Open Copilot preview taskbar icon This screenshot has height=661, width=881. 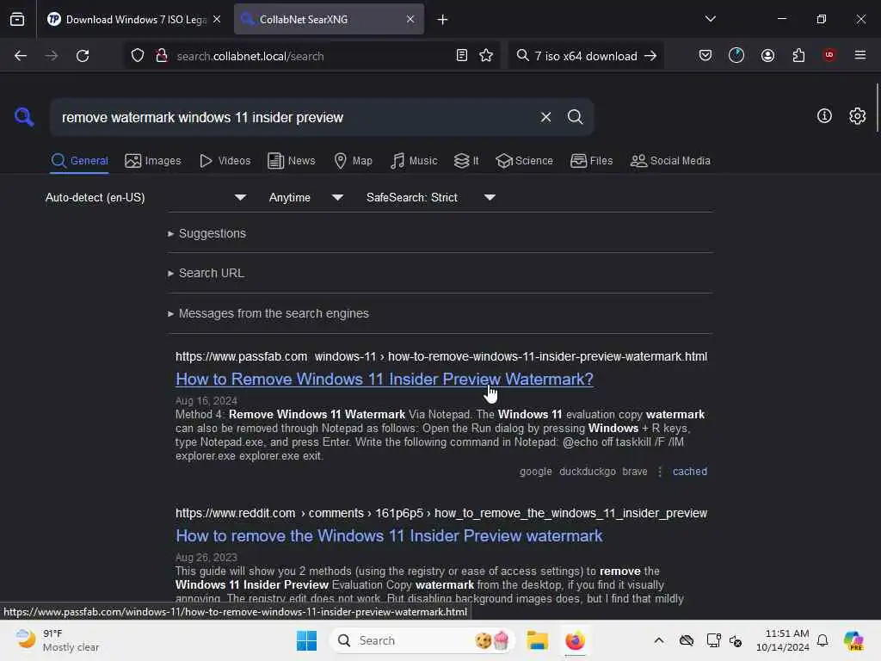(x=853, y=640)
